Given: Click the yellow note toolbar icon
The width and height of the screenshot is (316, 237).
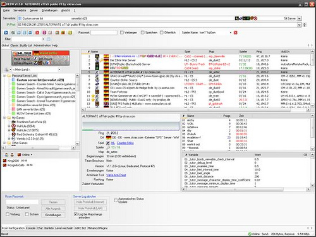Looking at the screenshot, I should click(x=70, y=33).
